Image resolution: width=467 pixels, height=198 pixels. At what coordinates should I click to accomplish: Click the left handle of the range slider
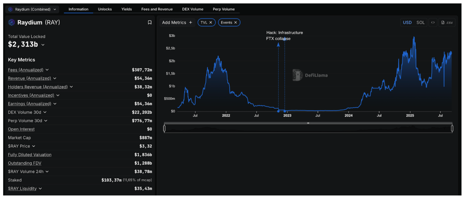tap(164, 128)
